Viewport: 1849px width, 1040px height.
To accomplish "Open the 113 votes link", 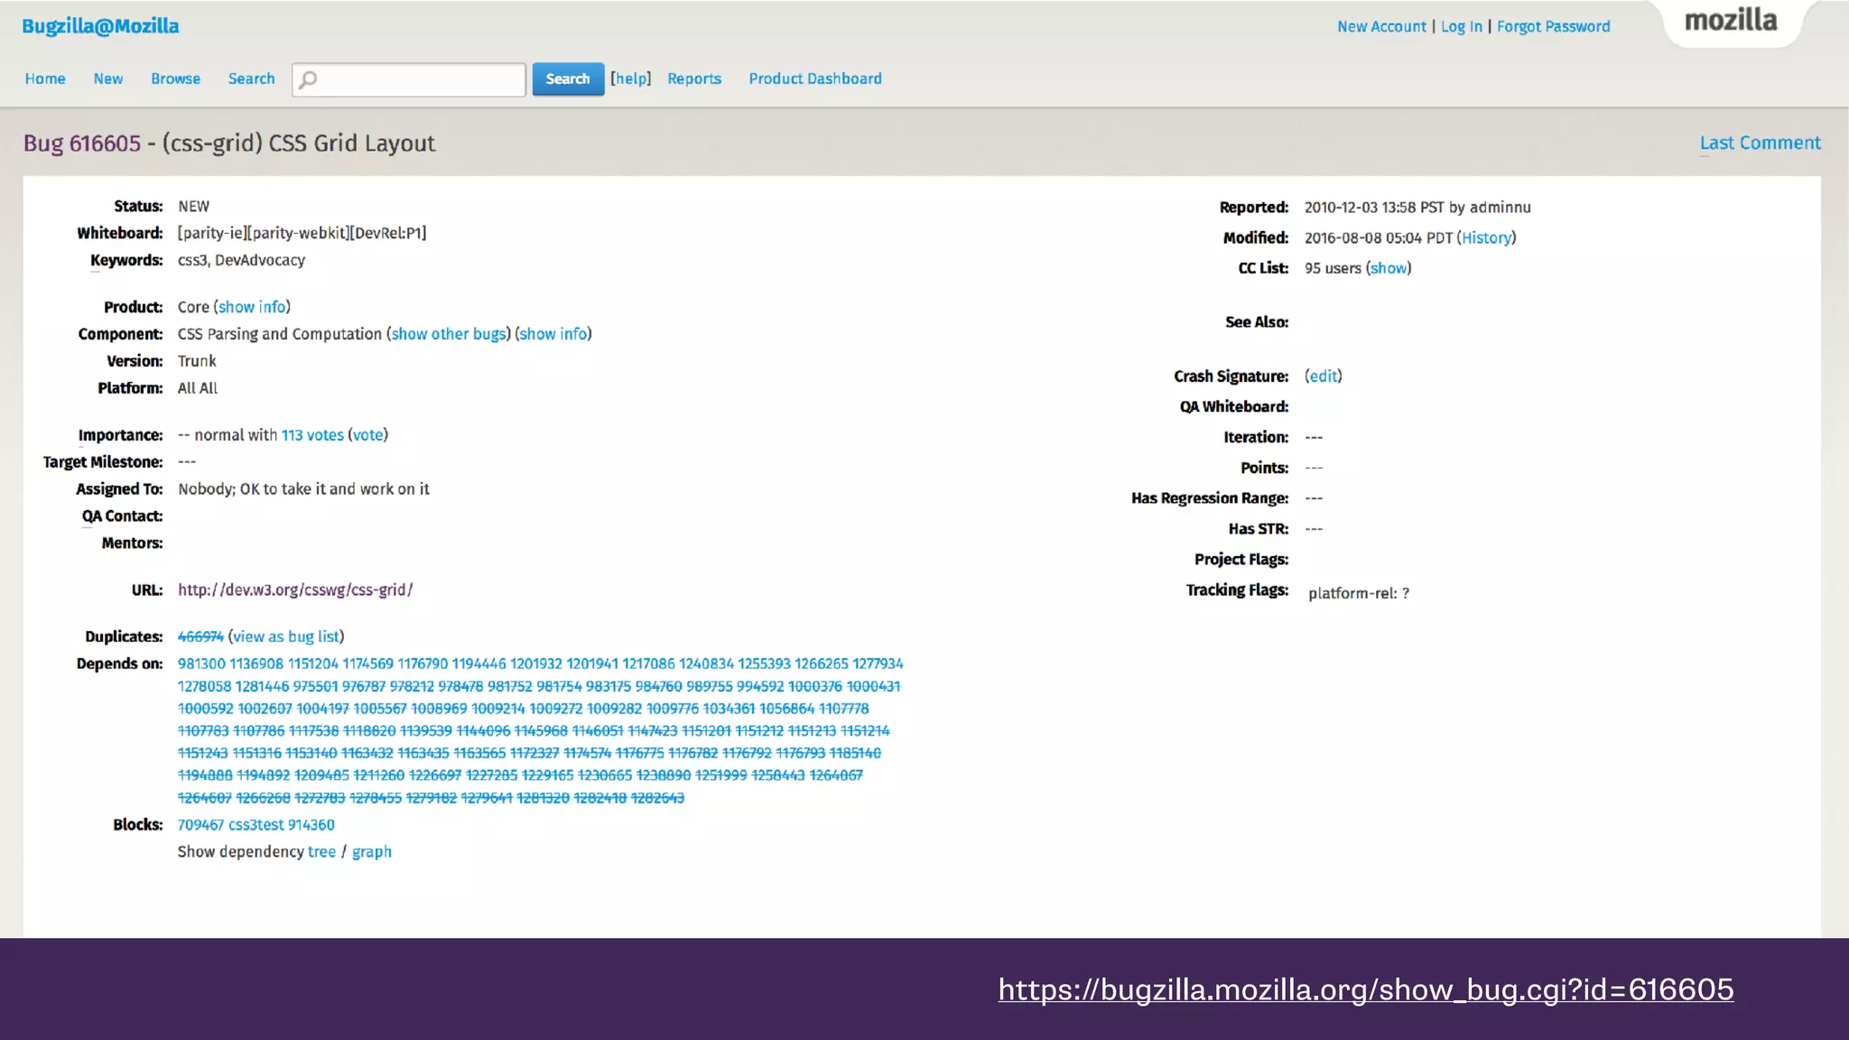I will coord(312,435).
